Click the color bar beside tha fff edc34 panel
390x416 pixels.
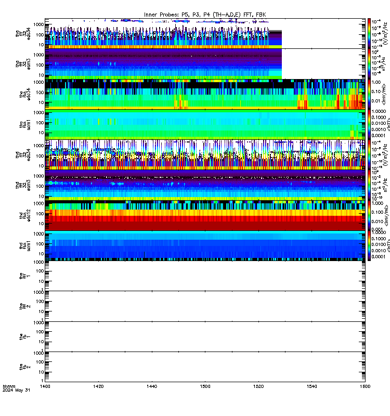click(x=369, y=33)
